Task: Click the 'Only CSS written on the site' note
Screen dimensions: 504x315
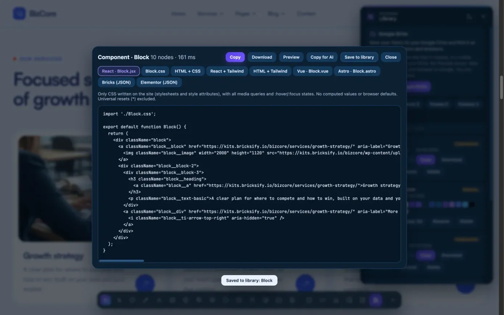Action: pyautogui.click(x=247, y=96)
